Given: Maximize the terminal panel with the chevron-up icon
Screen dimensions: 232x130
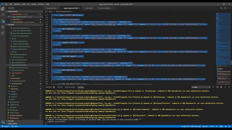Looking at the screenshot, I should pyautogui.click(x=225, y=87).
